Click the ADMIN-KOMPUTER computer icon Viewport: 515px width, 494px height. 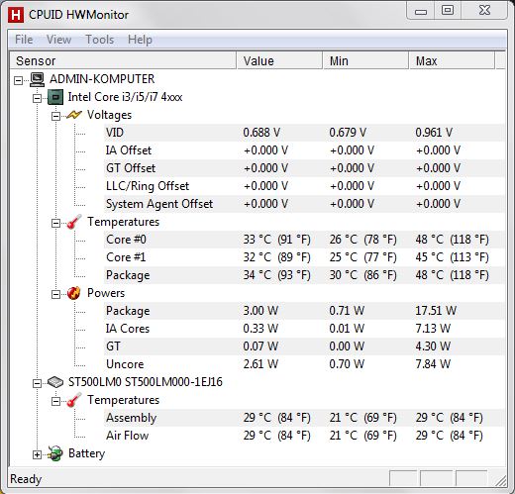[x=37, y=79]
